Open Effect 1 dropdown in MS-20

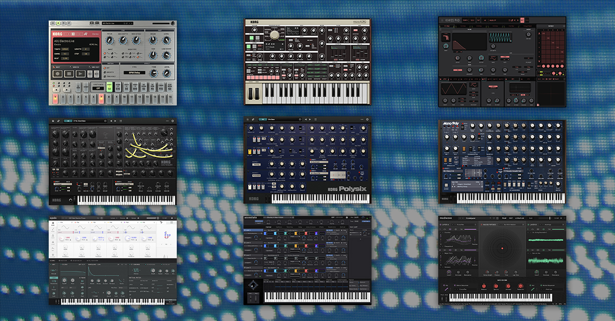(63, 184)
